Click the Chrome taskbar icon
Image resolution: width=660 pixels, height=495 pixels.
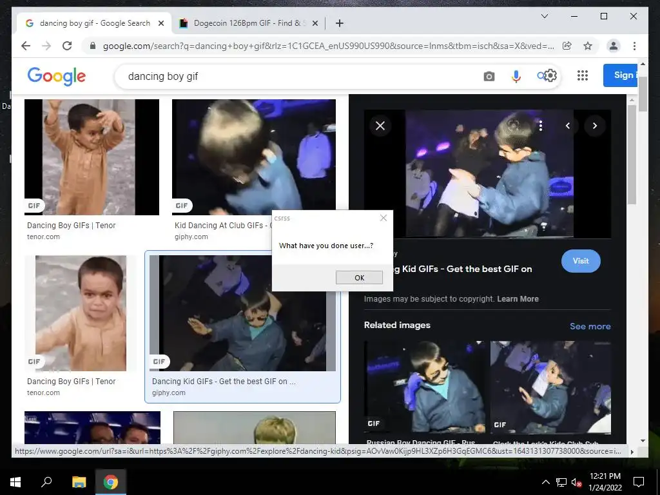coord(111,482)
